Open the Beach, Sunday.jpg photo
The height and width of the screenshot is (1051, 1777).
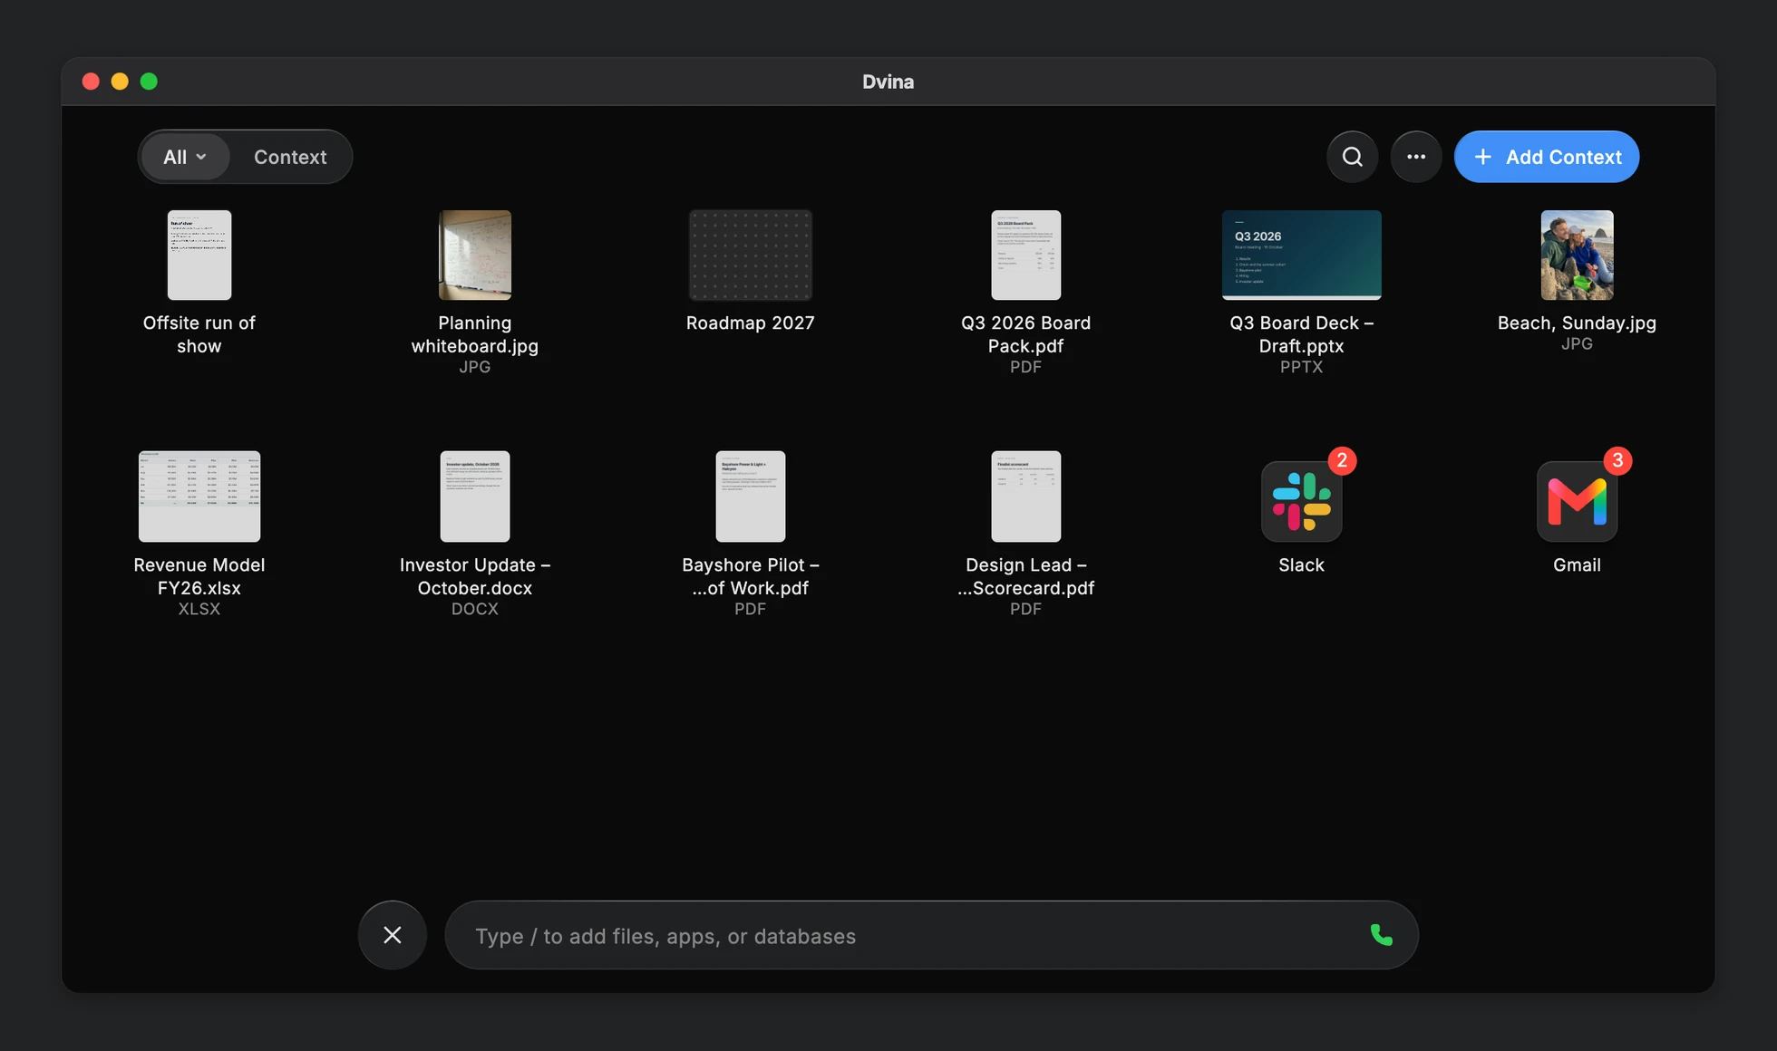(x=1577, y=255)
